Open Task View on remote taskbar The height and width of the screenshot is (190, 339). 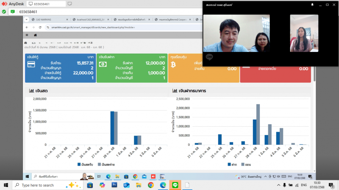click(x=99, y=176)
